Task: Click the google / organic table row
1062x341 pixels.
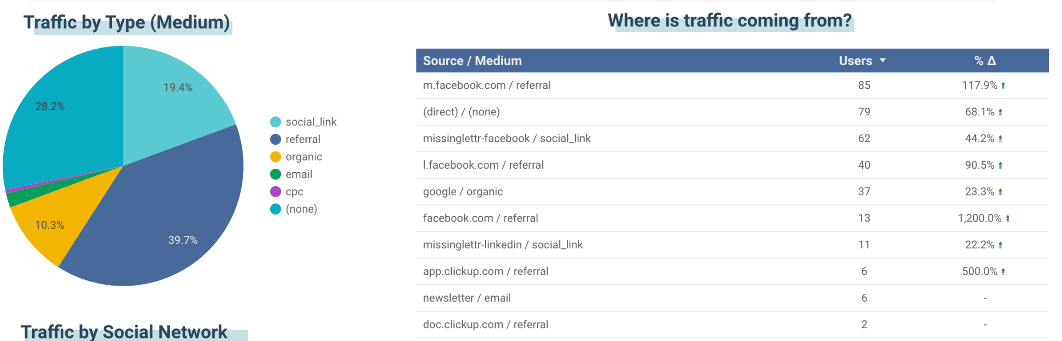Action: 732,191
